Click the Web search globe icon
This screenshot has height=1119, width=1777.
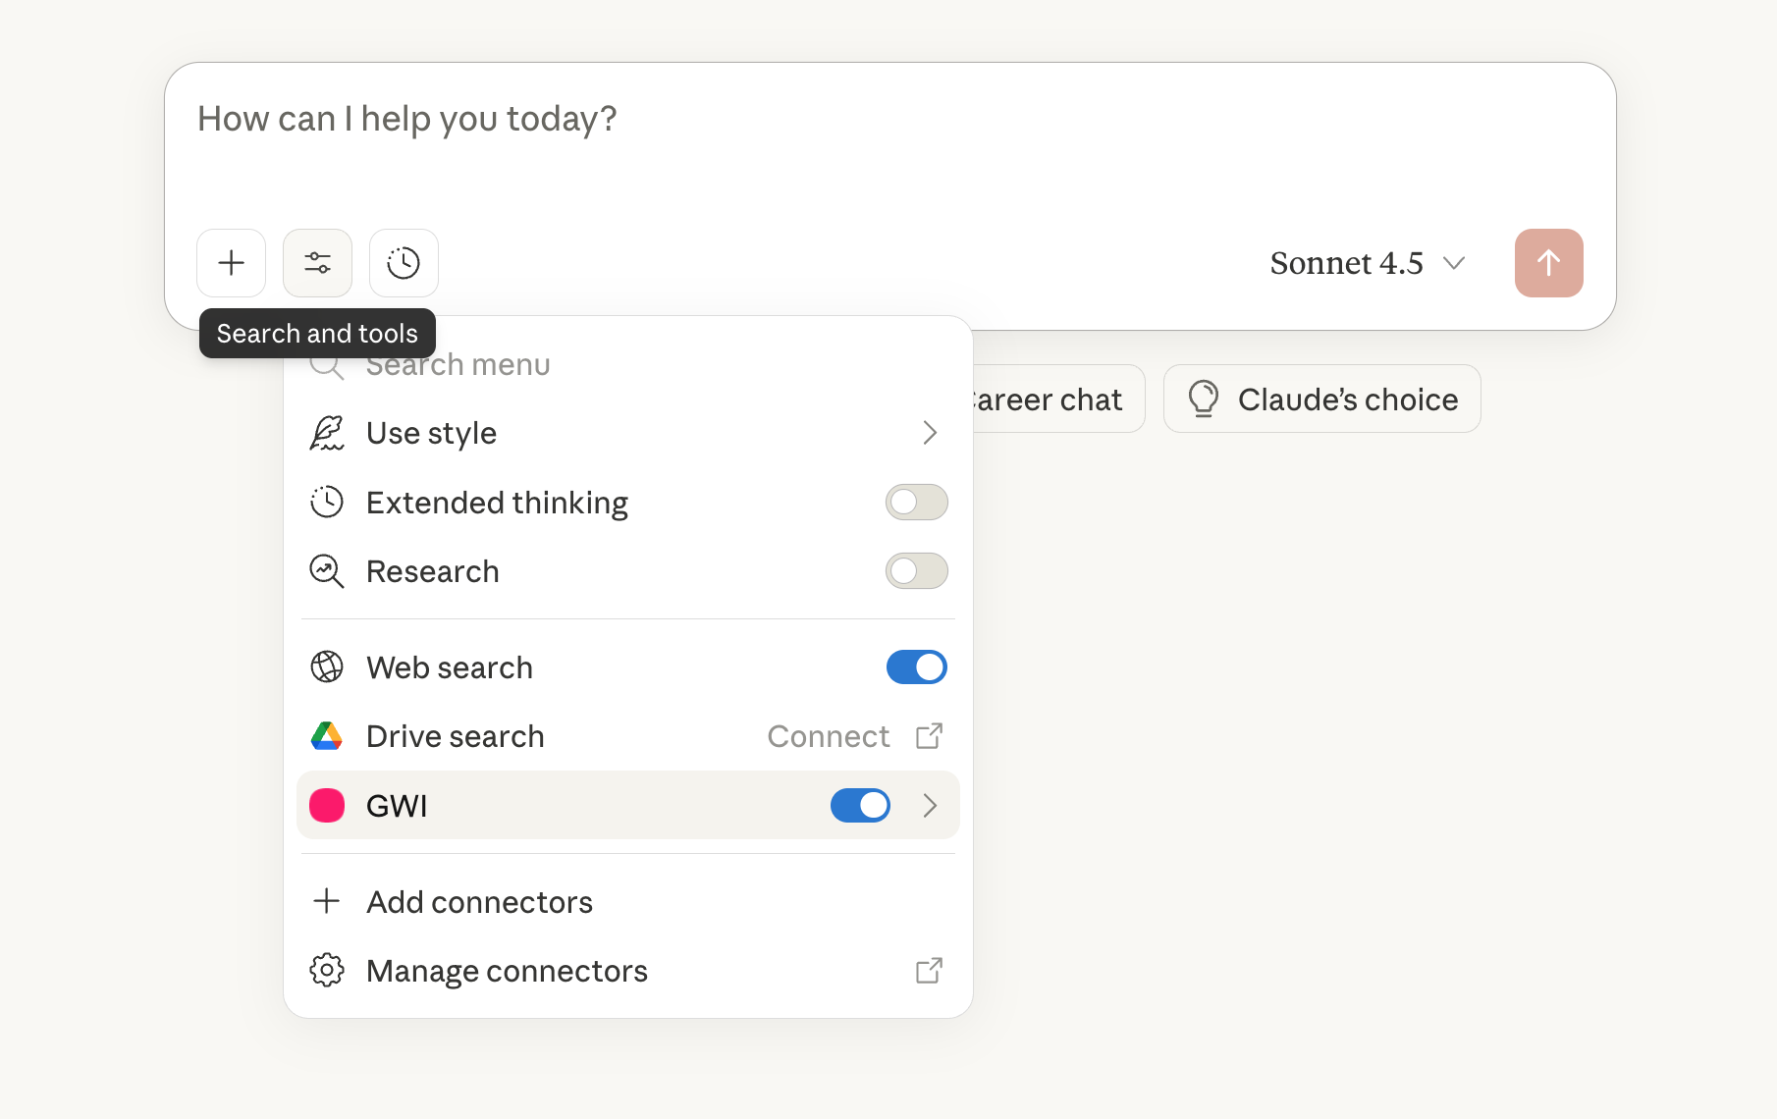(x=327, y=667)
